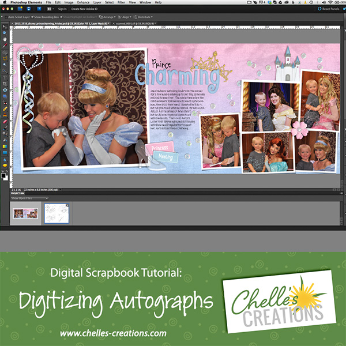
Task: Switch to the disney_princecharming psd tab
Action: tap(61, 24)
